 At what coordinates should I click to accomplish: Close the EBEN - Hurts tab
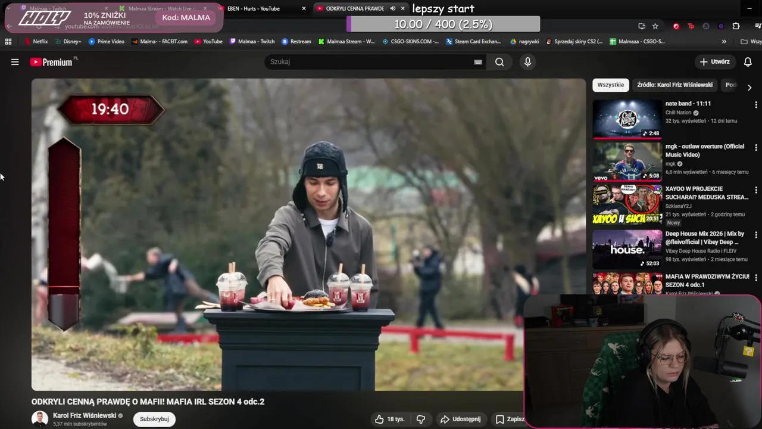pyautogui.click(x=304, y=8)
